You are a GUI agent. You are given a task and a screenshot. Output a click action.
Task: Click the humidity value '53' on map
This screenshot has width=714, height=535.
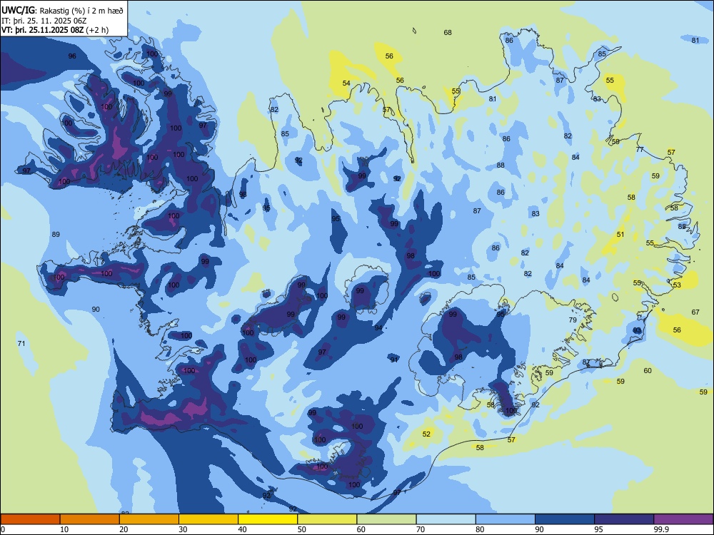677,285
